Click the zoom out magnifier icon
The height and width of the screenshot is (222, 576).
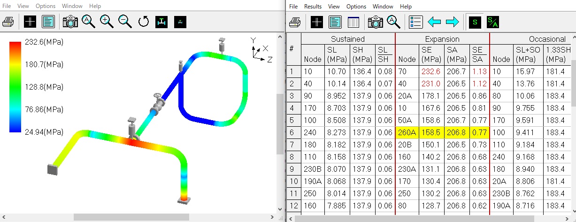click(125, 22)
